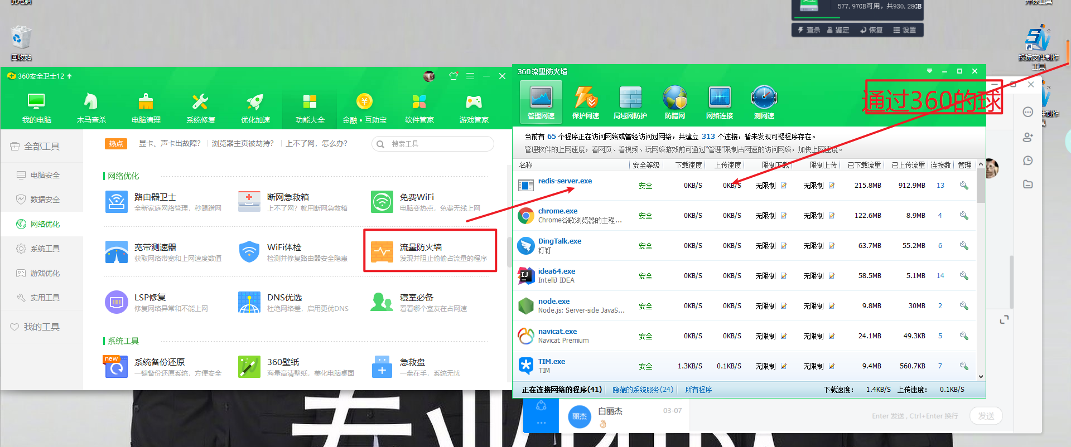Screen dimensions: 1071x447
Task: Select 全部工具 in sidebar
Action: pyautogui.click(x=42, y=146)
